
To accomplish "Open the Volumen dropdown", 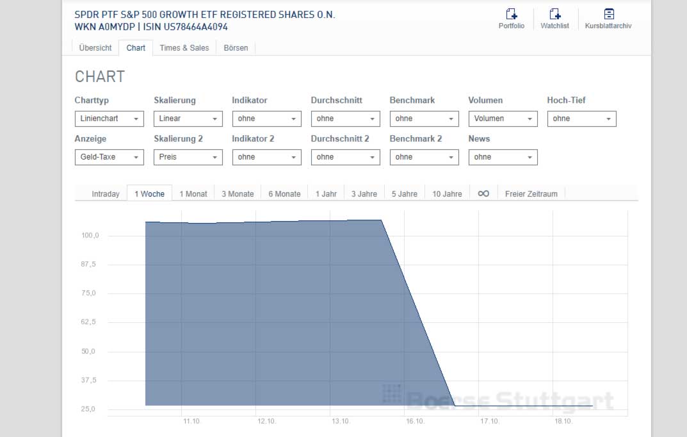I will 503,119.
